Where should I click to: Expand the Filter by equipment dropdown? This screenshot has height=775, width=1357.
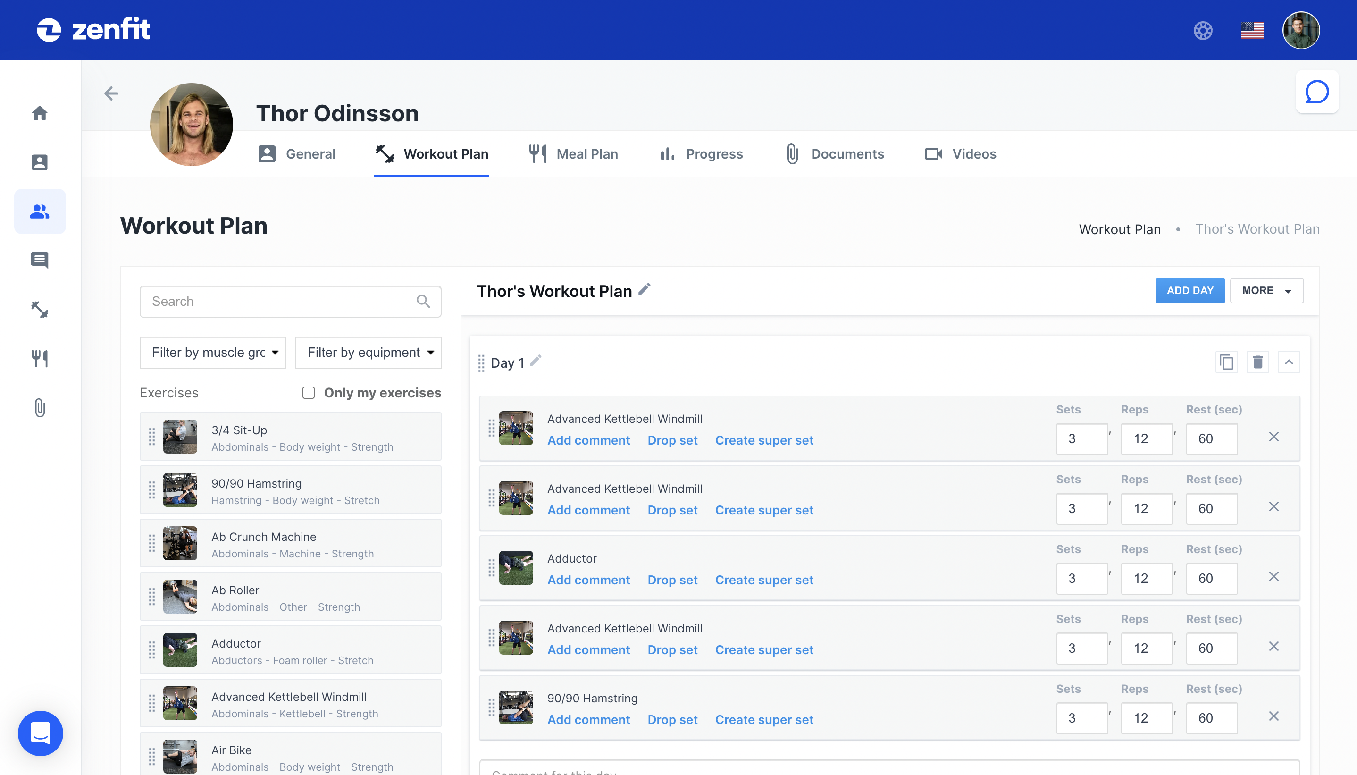[x=369, y=353]
